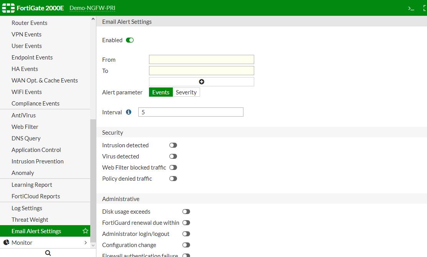This screenshot has width=427, height=257.
Task: Click the Administrative section header
Action: [x=262, y=199]
